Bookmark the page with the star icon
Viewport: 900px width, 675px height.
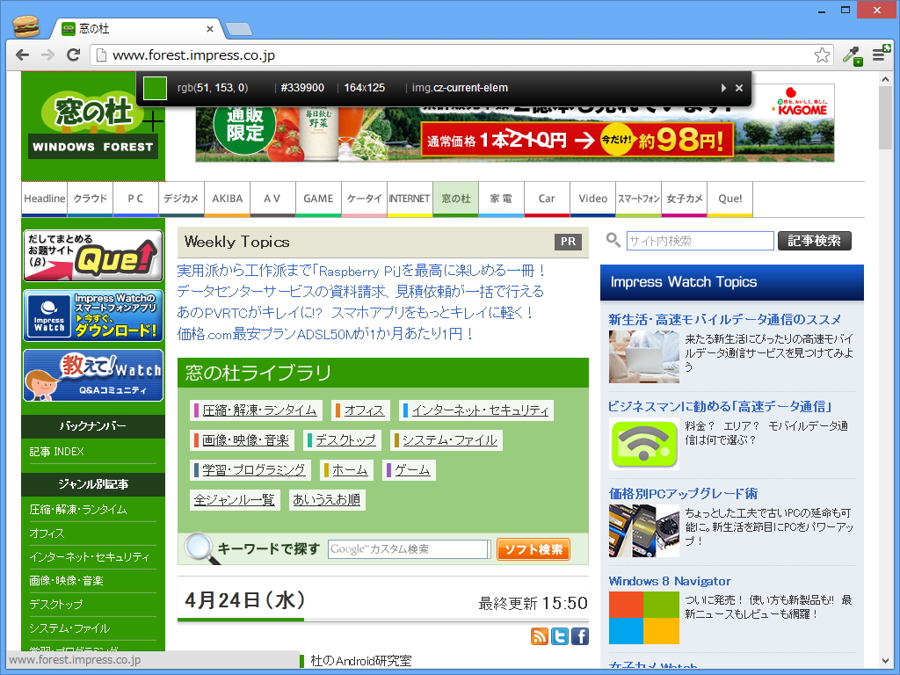(823, 54)
